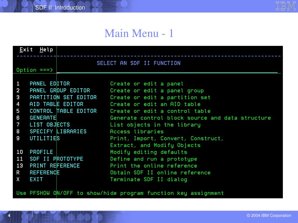Click option letter X in the list
This screenshot has width=298, height=223.
tap(18, 179)
